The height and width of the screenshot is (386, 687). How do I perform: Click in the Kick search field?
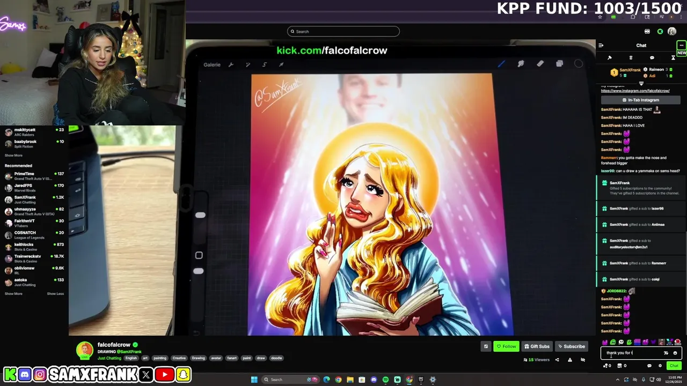click(343, 31)
